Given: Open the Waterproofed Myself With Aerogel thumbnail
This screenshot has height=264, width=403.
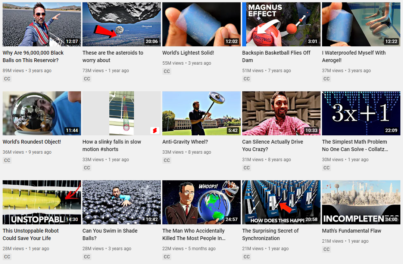Looking at the screenshot, I should [x=361, y=24].
